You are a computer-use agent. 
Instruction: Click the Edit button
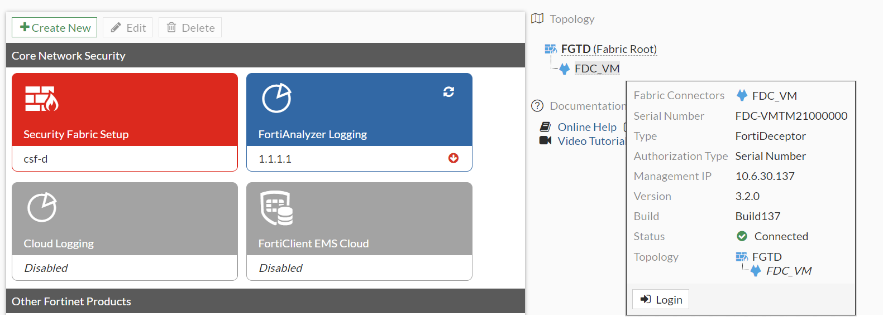click(128, 28)
